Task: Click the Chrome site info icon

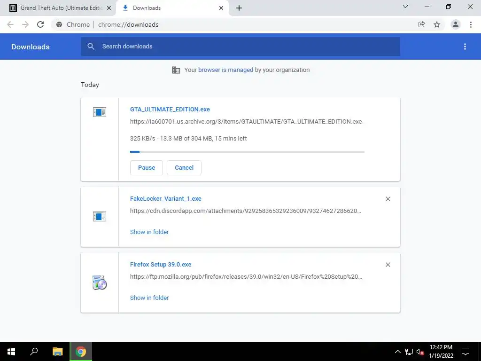Action: (59, 24)
